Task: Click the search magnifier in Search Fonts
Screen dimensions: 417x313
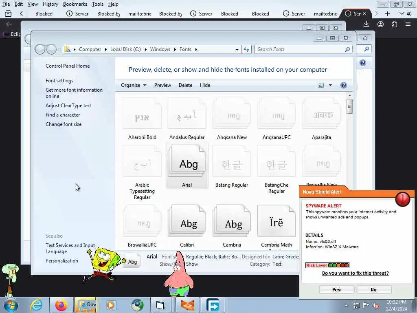Action: click(347, 49)
